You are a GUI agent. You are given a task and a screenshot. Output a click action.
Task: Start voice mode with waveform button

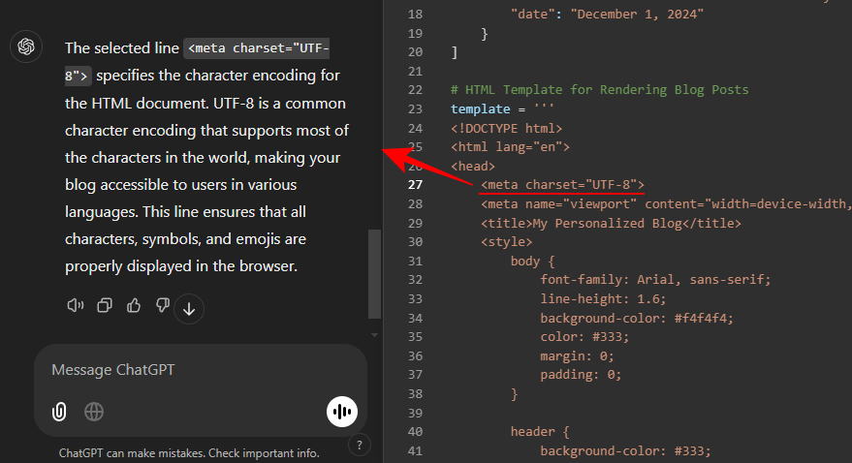(x=342, y=412)
